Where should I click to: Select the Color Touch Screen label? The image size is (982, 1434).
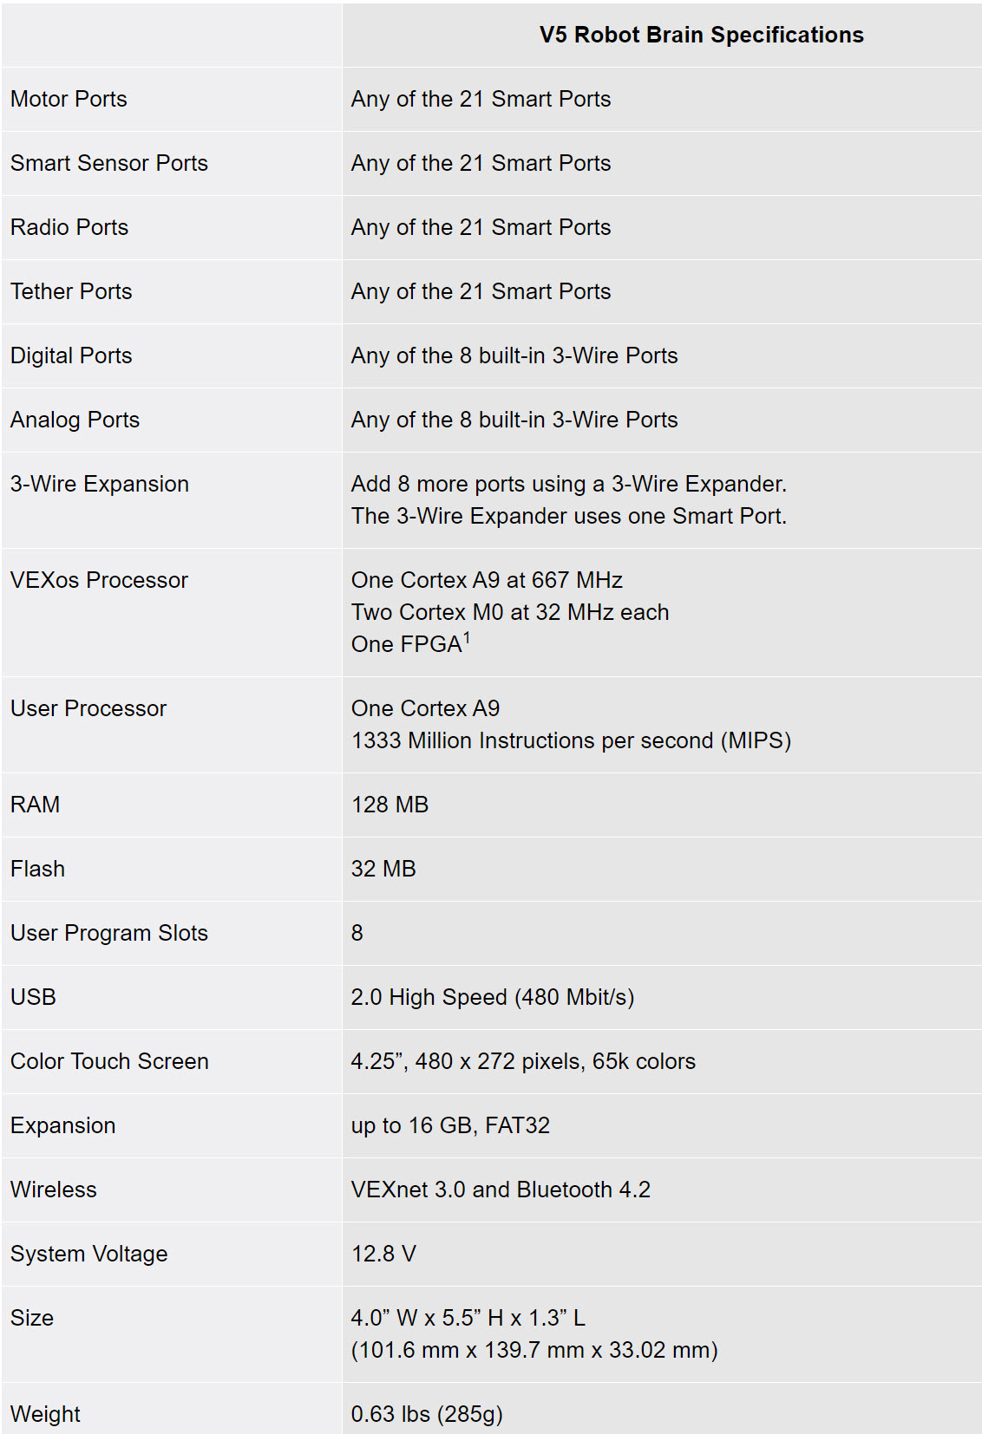point(109,1061)
